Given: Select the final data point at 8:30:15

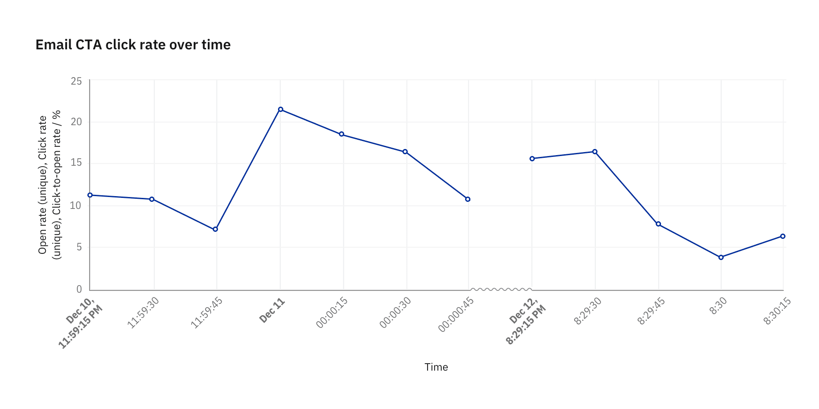Looking at the screenshot, I should point(783,236).
